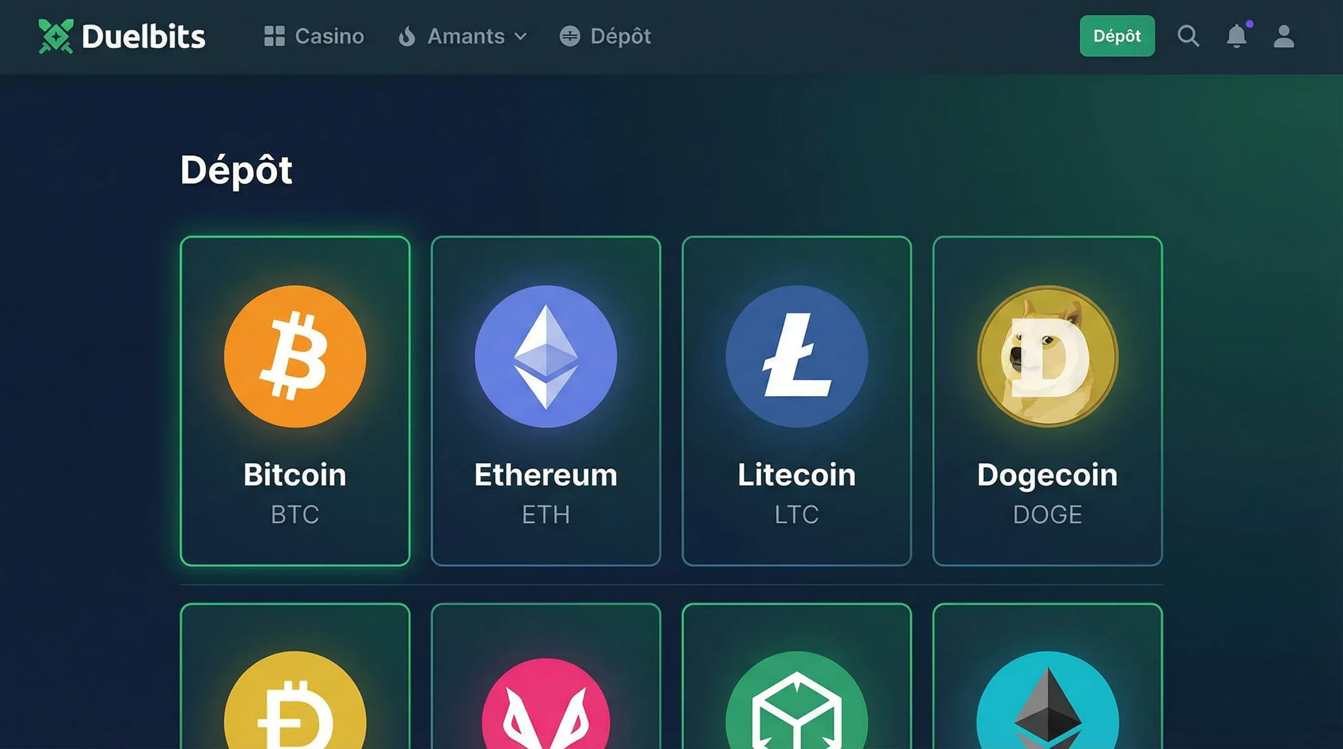Click the pink fox-mask coin icon

point(546,703)
